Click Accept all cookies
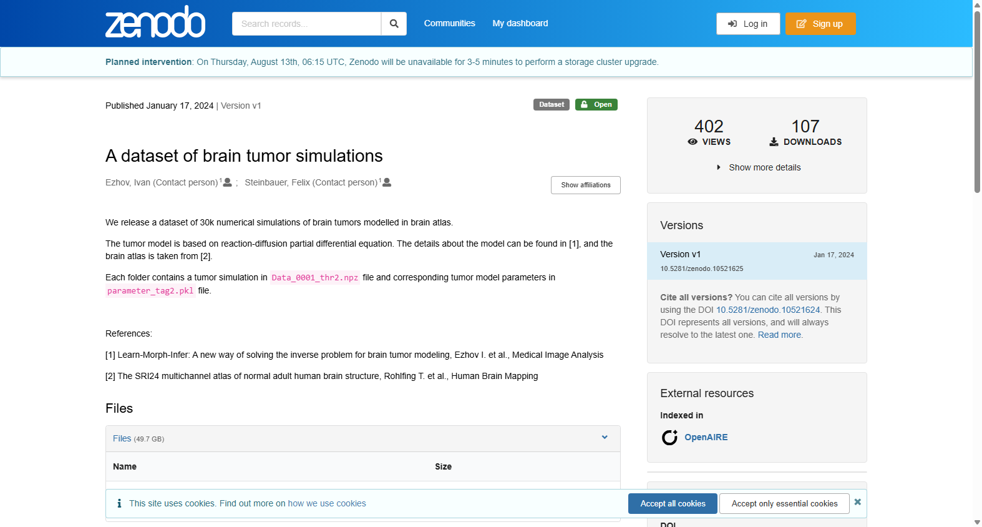 tap(673, 503)
